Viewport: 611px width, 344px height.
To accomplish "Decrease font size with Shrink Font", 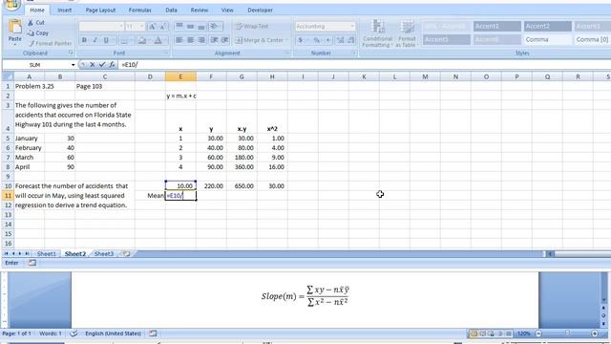I will tap(163, 27).
